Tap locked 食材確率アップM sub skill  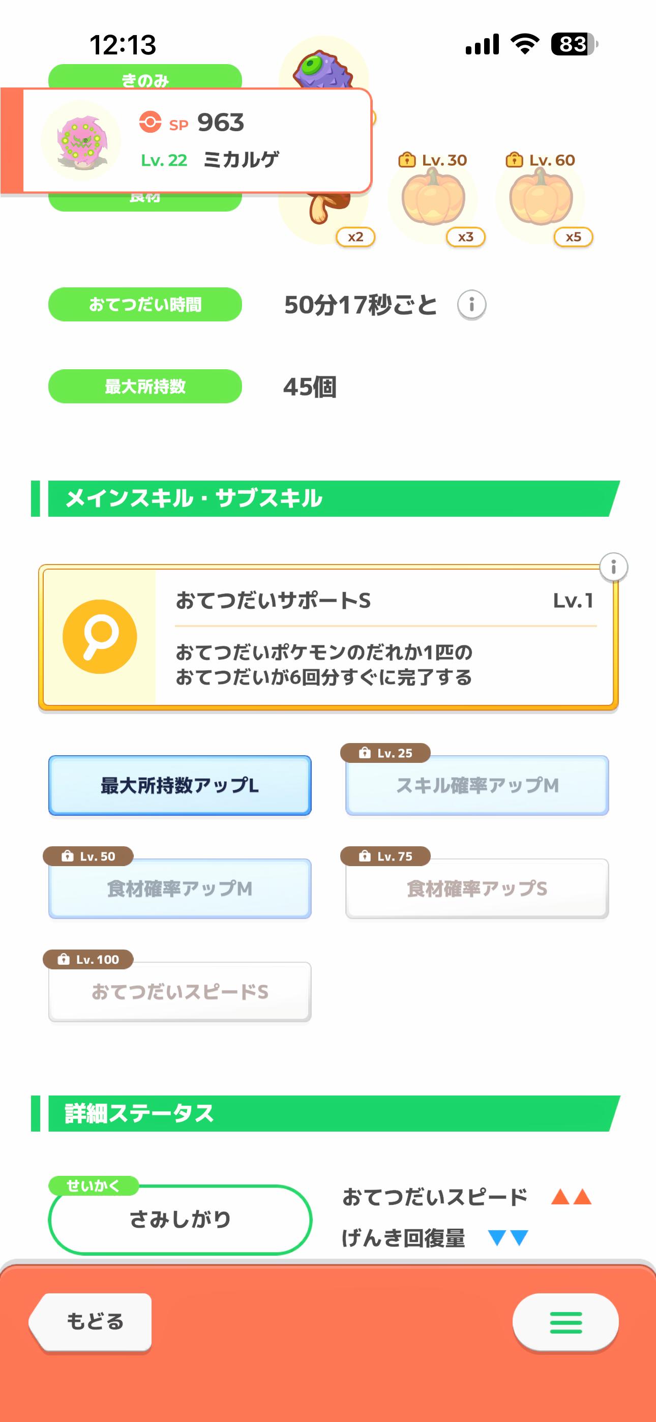(x=180, y=888)
